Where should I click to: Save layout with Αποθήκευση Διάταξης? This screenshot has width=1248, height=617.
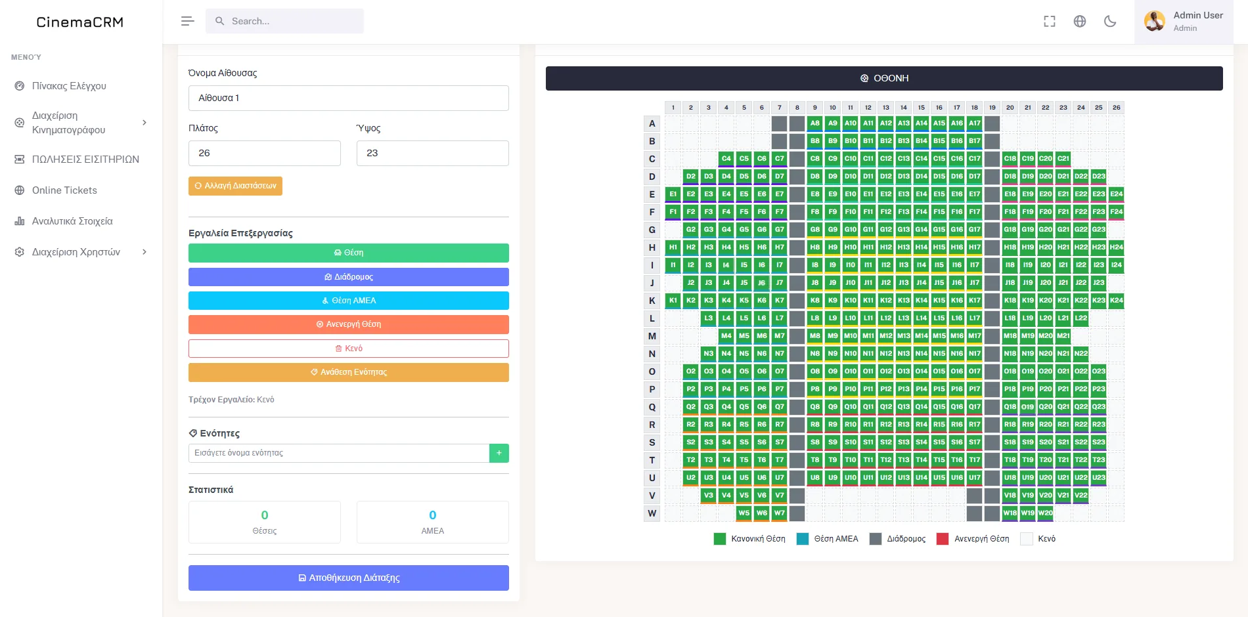click(x=349, y=578)
